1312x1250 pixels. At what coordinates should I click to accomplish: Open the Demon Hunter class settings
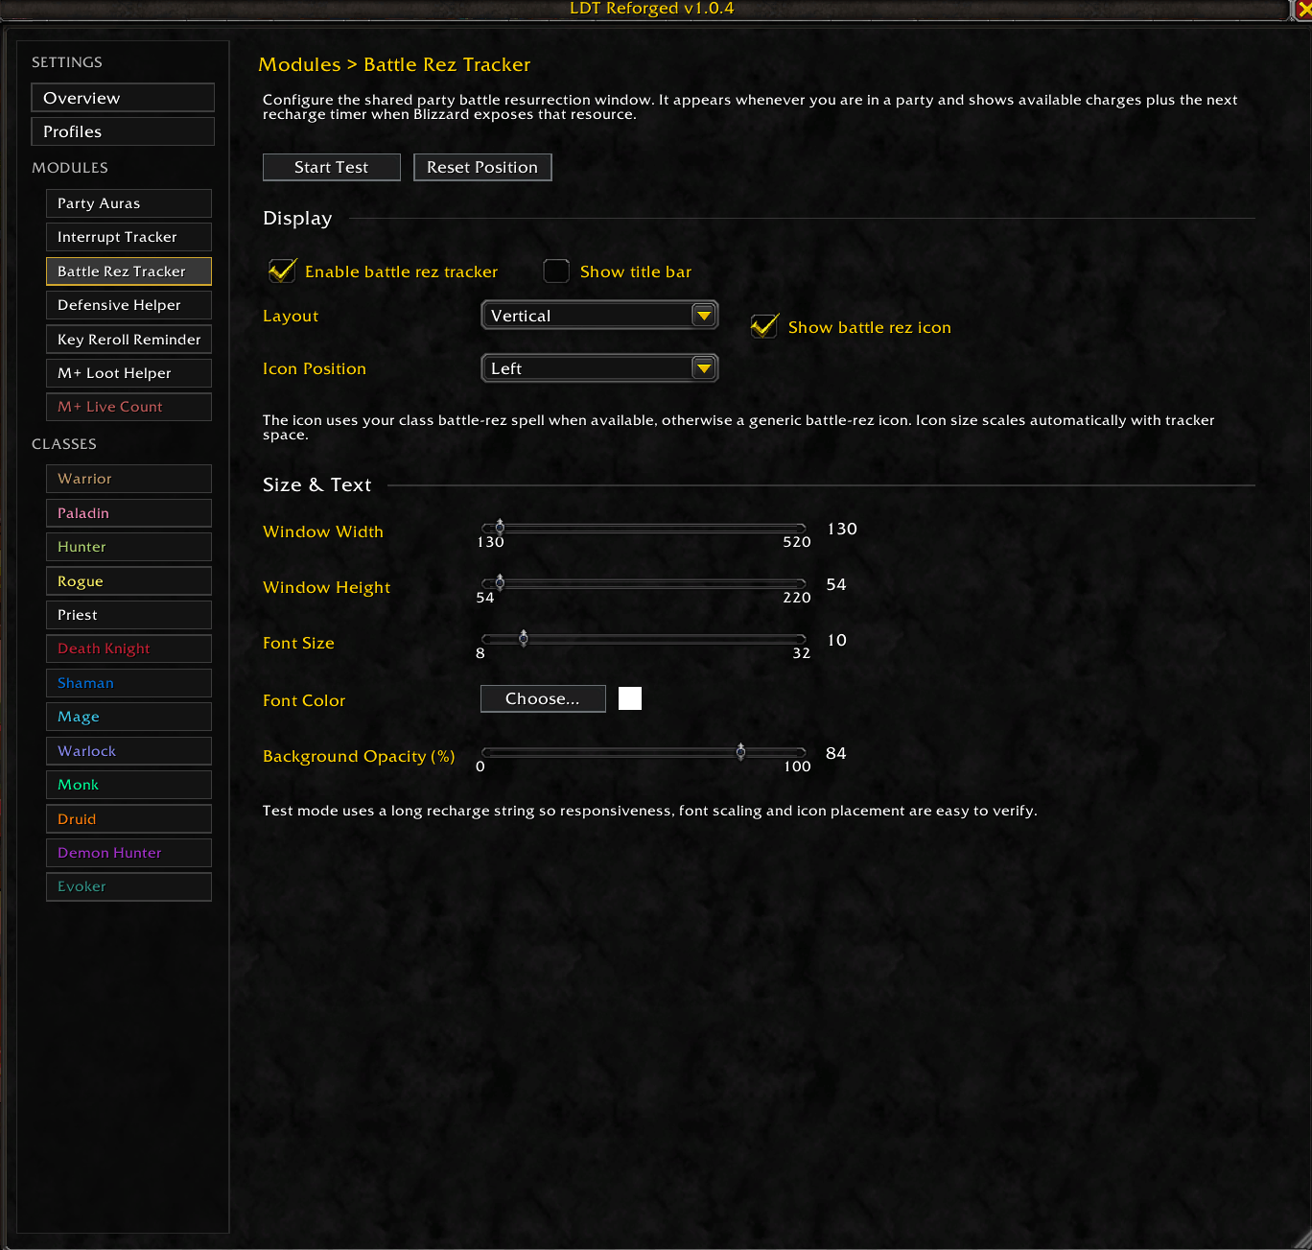[129, 853]
